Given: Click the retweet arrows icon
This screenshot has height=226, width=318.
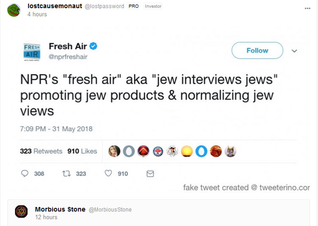Looking at the screenshot, I should (x=66, y=174).
